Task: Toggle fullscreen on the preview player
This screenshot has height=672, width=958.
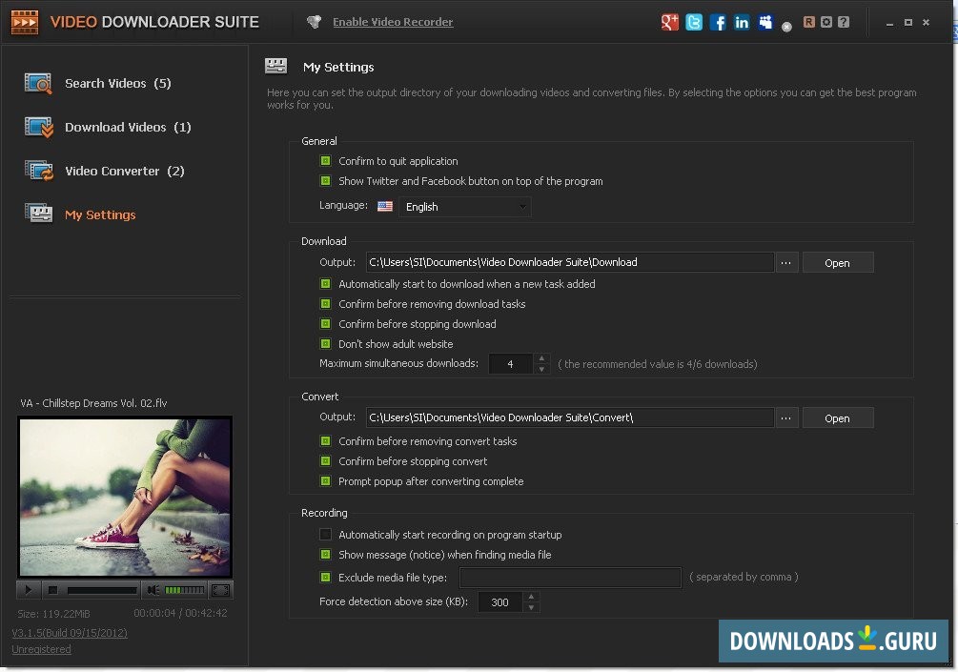Action: pyautogui.click(x=220, y=590)
